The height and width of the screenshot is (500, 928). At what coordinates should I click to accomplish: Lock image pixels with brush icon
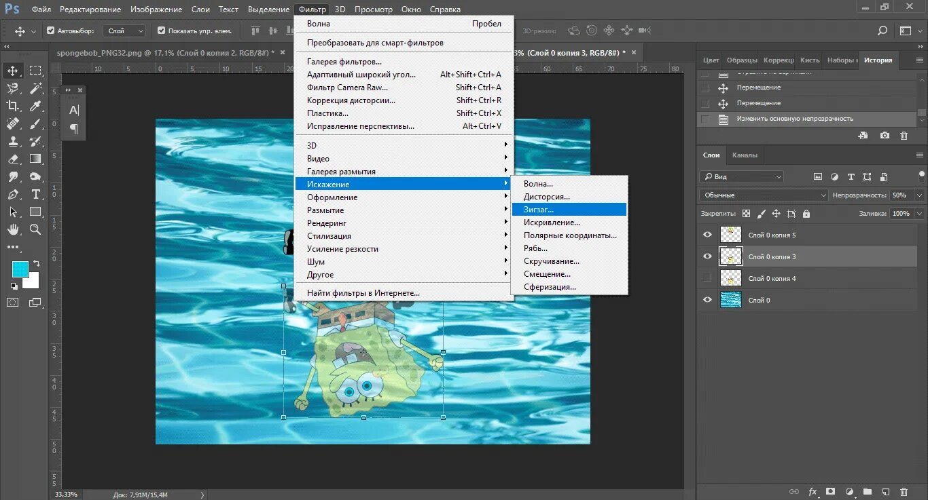pyautogui.click(x=761, y=214)
